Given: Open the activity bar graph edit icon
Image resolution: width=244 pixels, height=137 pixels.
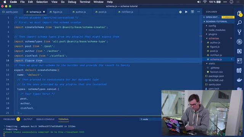Looking at the screenshot, I should pos(239,70).
